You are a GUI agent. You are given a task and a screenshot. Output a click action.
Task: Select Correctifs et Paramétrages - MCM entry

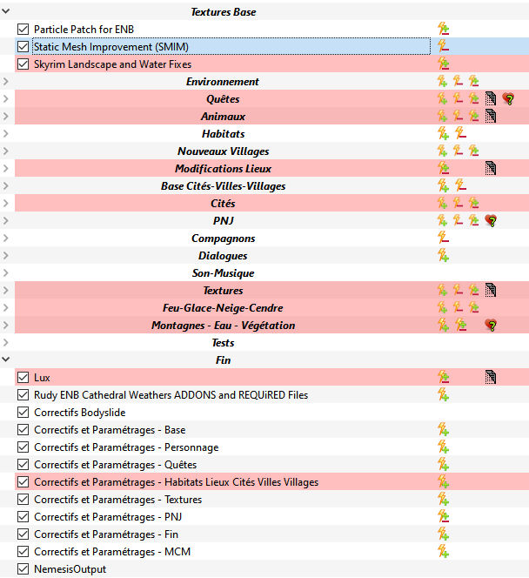click(111, 552)
